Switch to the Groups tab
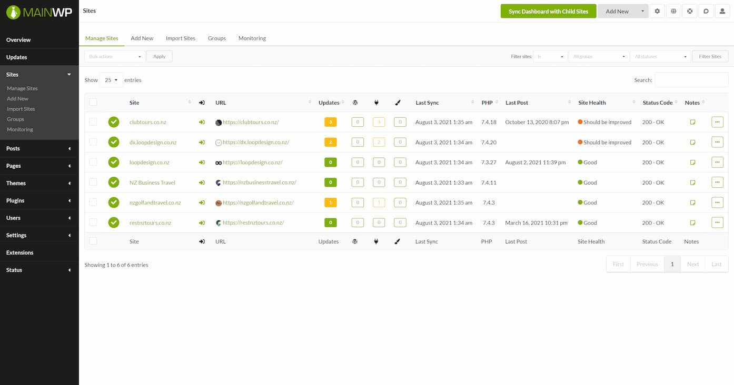The width and height of the screenshot is (734, 385). (217, 38)
